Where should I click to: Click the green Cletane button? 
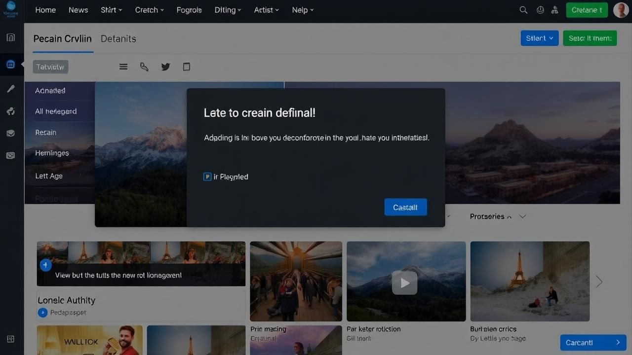(587, 10)
